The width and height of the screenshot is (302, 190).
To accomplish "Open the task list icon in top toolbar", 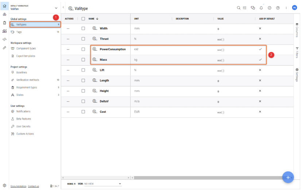I will [x=245, y=8].
